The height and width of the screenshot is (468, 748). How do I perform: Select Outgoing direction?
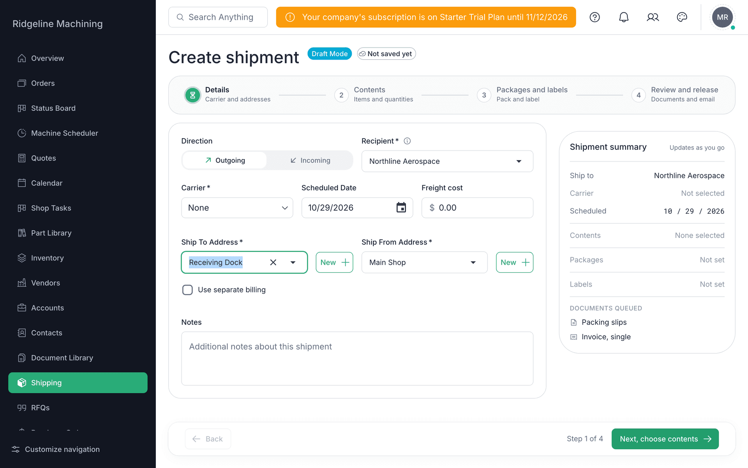point(225,160)
